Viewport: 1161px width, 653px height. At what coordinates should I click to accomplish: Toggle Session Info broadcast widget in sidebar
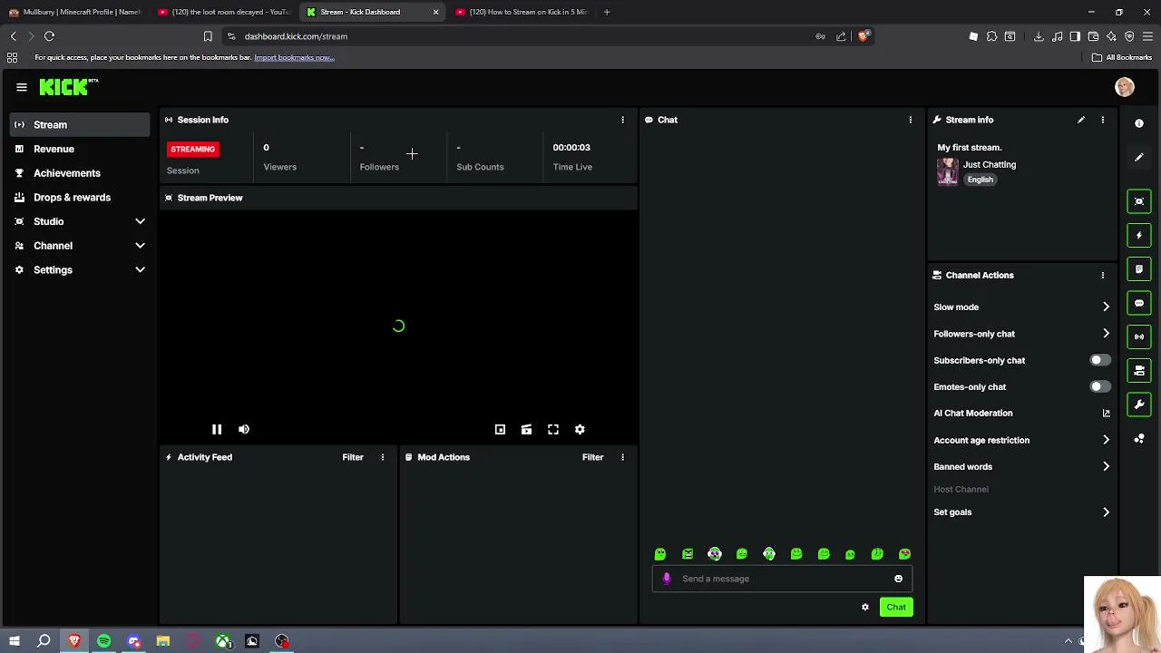click(x=1139, y=336)
